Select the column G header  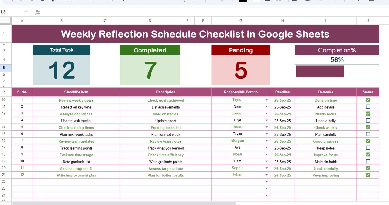(241, 21)
